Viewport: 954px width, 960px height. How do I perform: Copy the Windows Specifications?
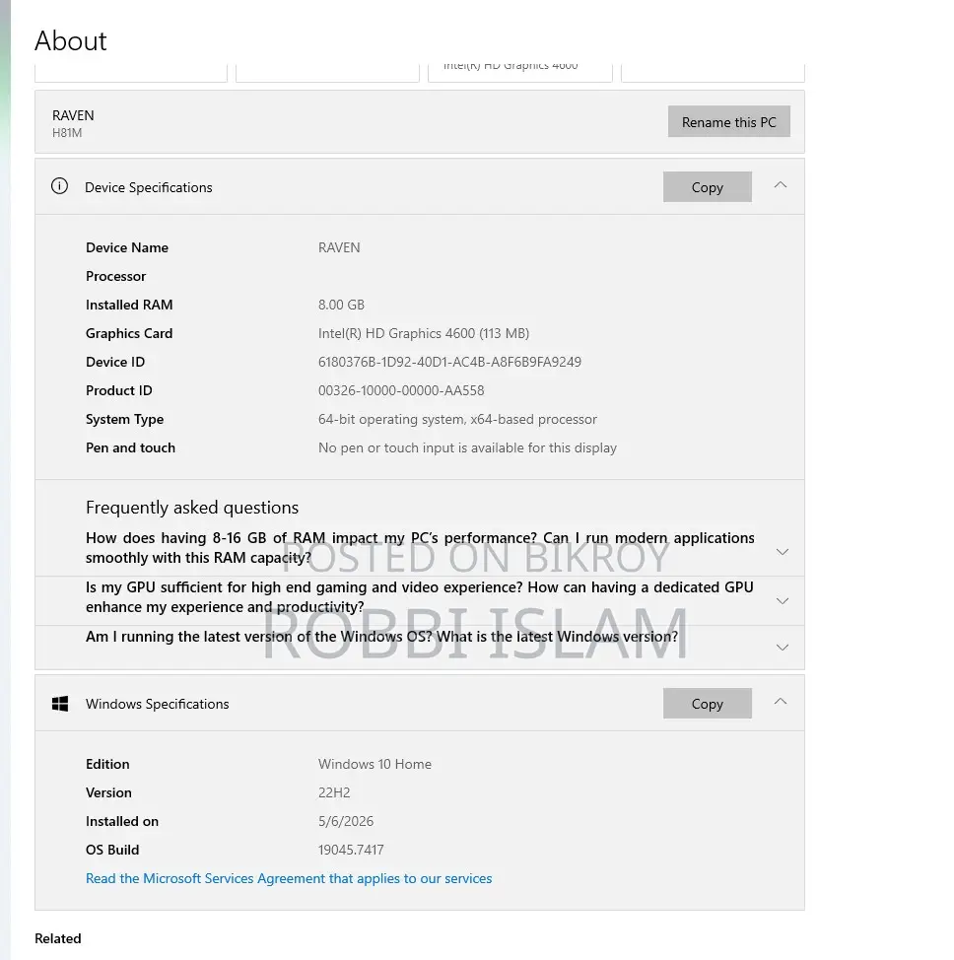[x=708, y=704]
